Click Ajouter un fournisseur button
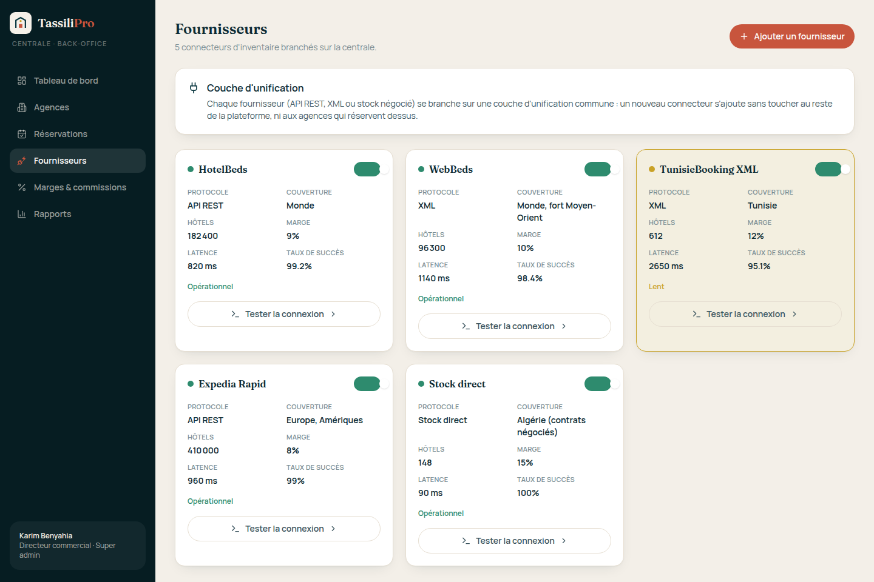The image size is (874, 582). (x=792, y=36)
